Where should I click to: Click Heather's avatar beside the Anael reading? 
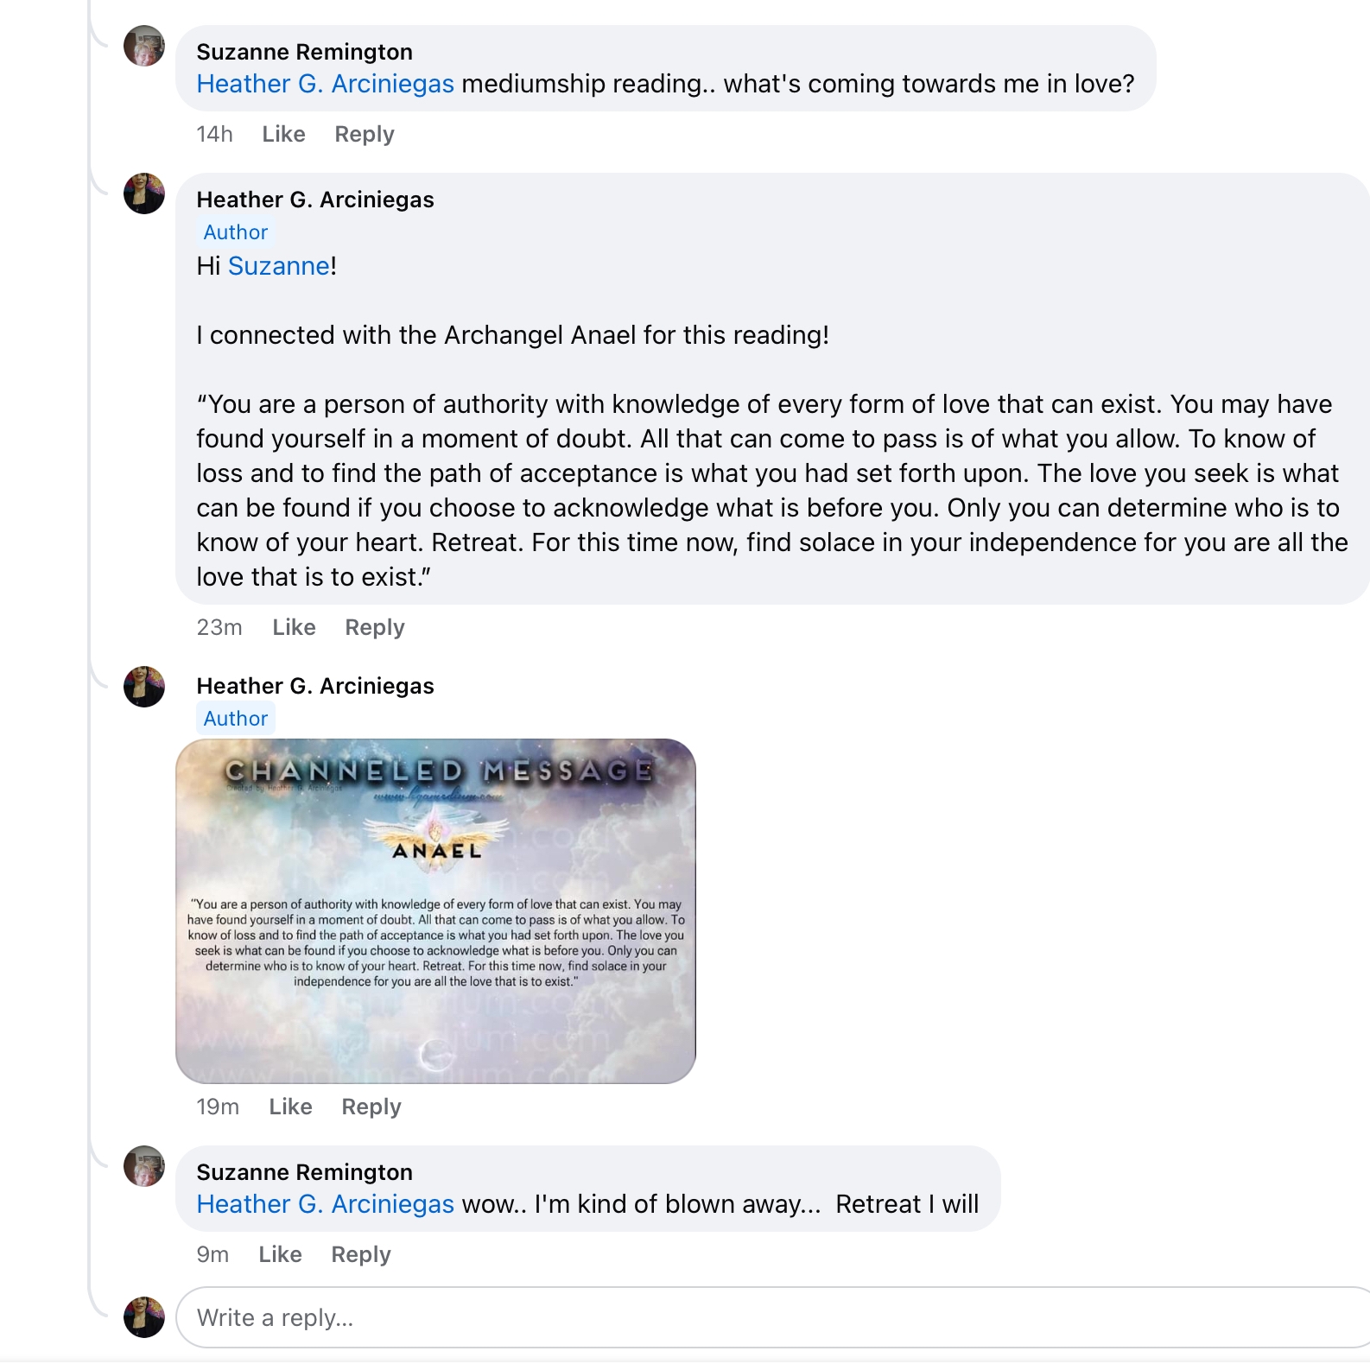[144, 193]
